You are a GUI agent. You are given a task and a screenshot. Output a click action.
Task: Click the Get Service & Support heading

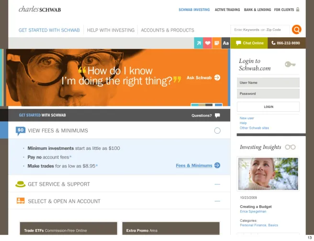click(x=59, y=184)
